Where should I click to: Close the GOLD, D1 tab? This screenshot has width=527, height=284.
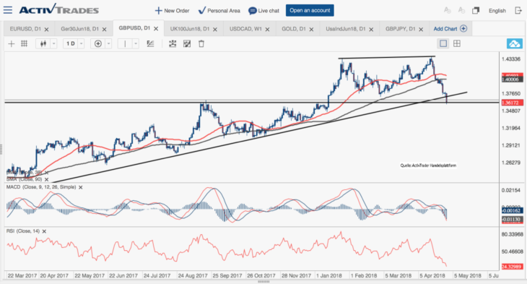312,30
